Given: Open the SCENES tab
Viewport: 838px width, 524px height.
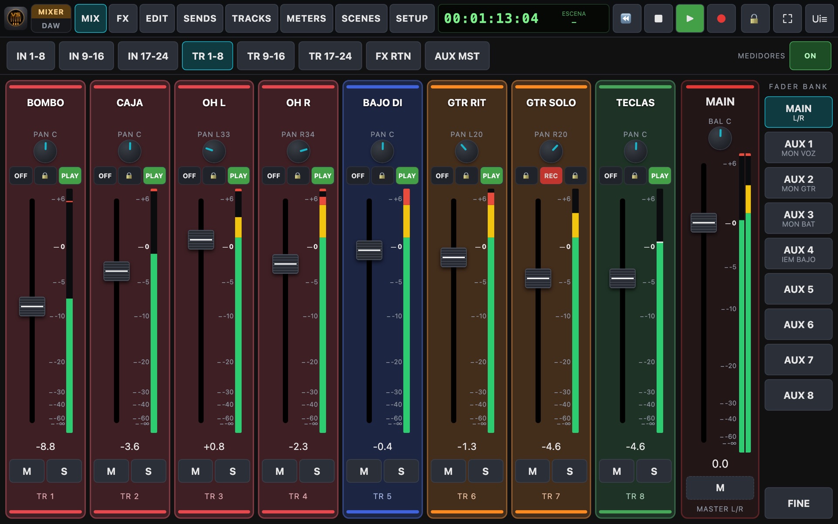Looking at the screenshot, I should tap(361, 18).
